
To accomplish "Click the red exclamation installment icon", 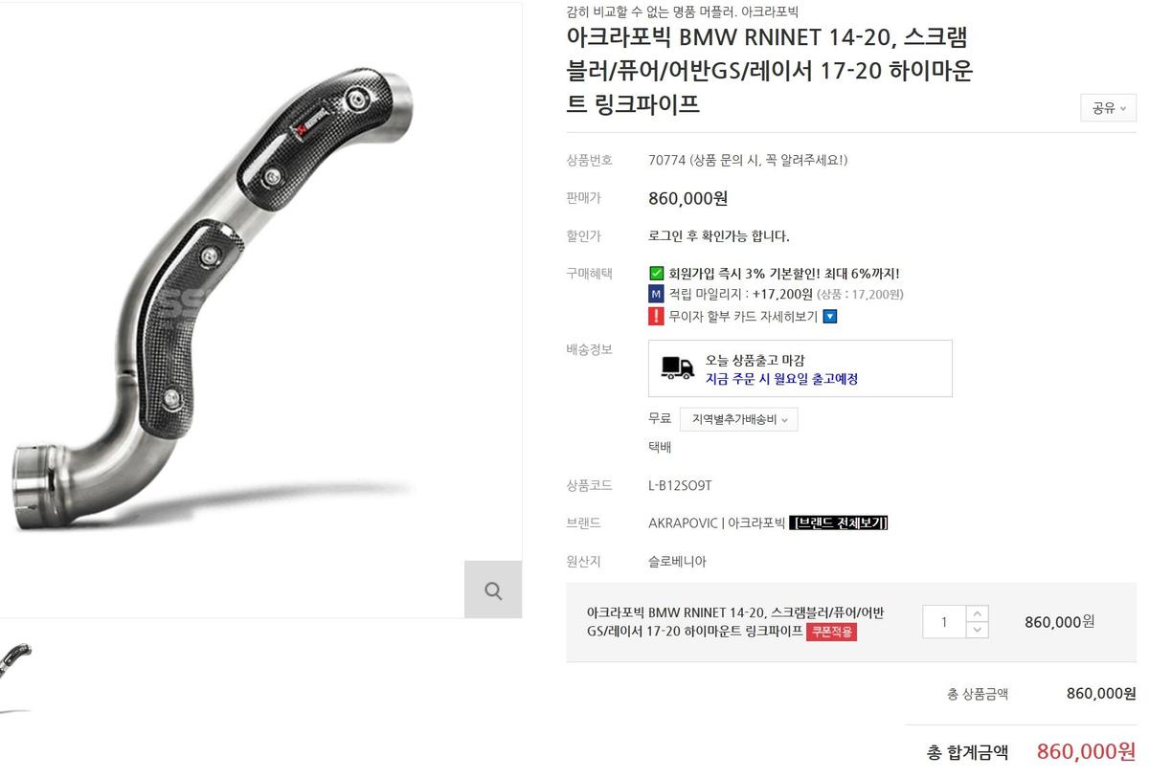I will [656, 317].
